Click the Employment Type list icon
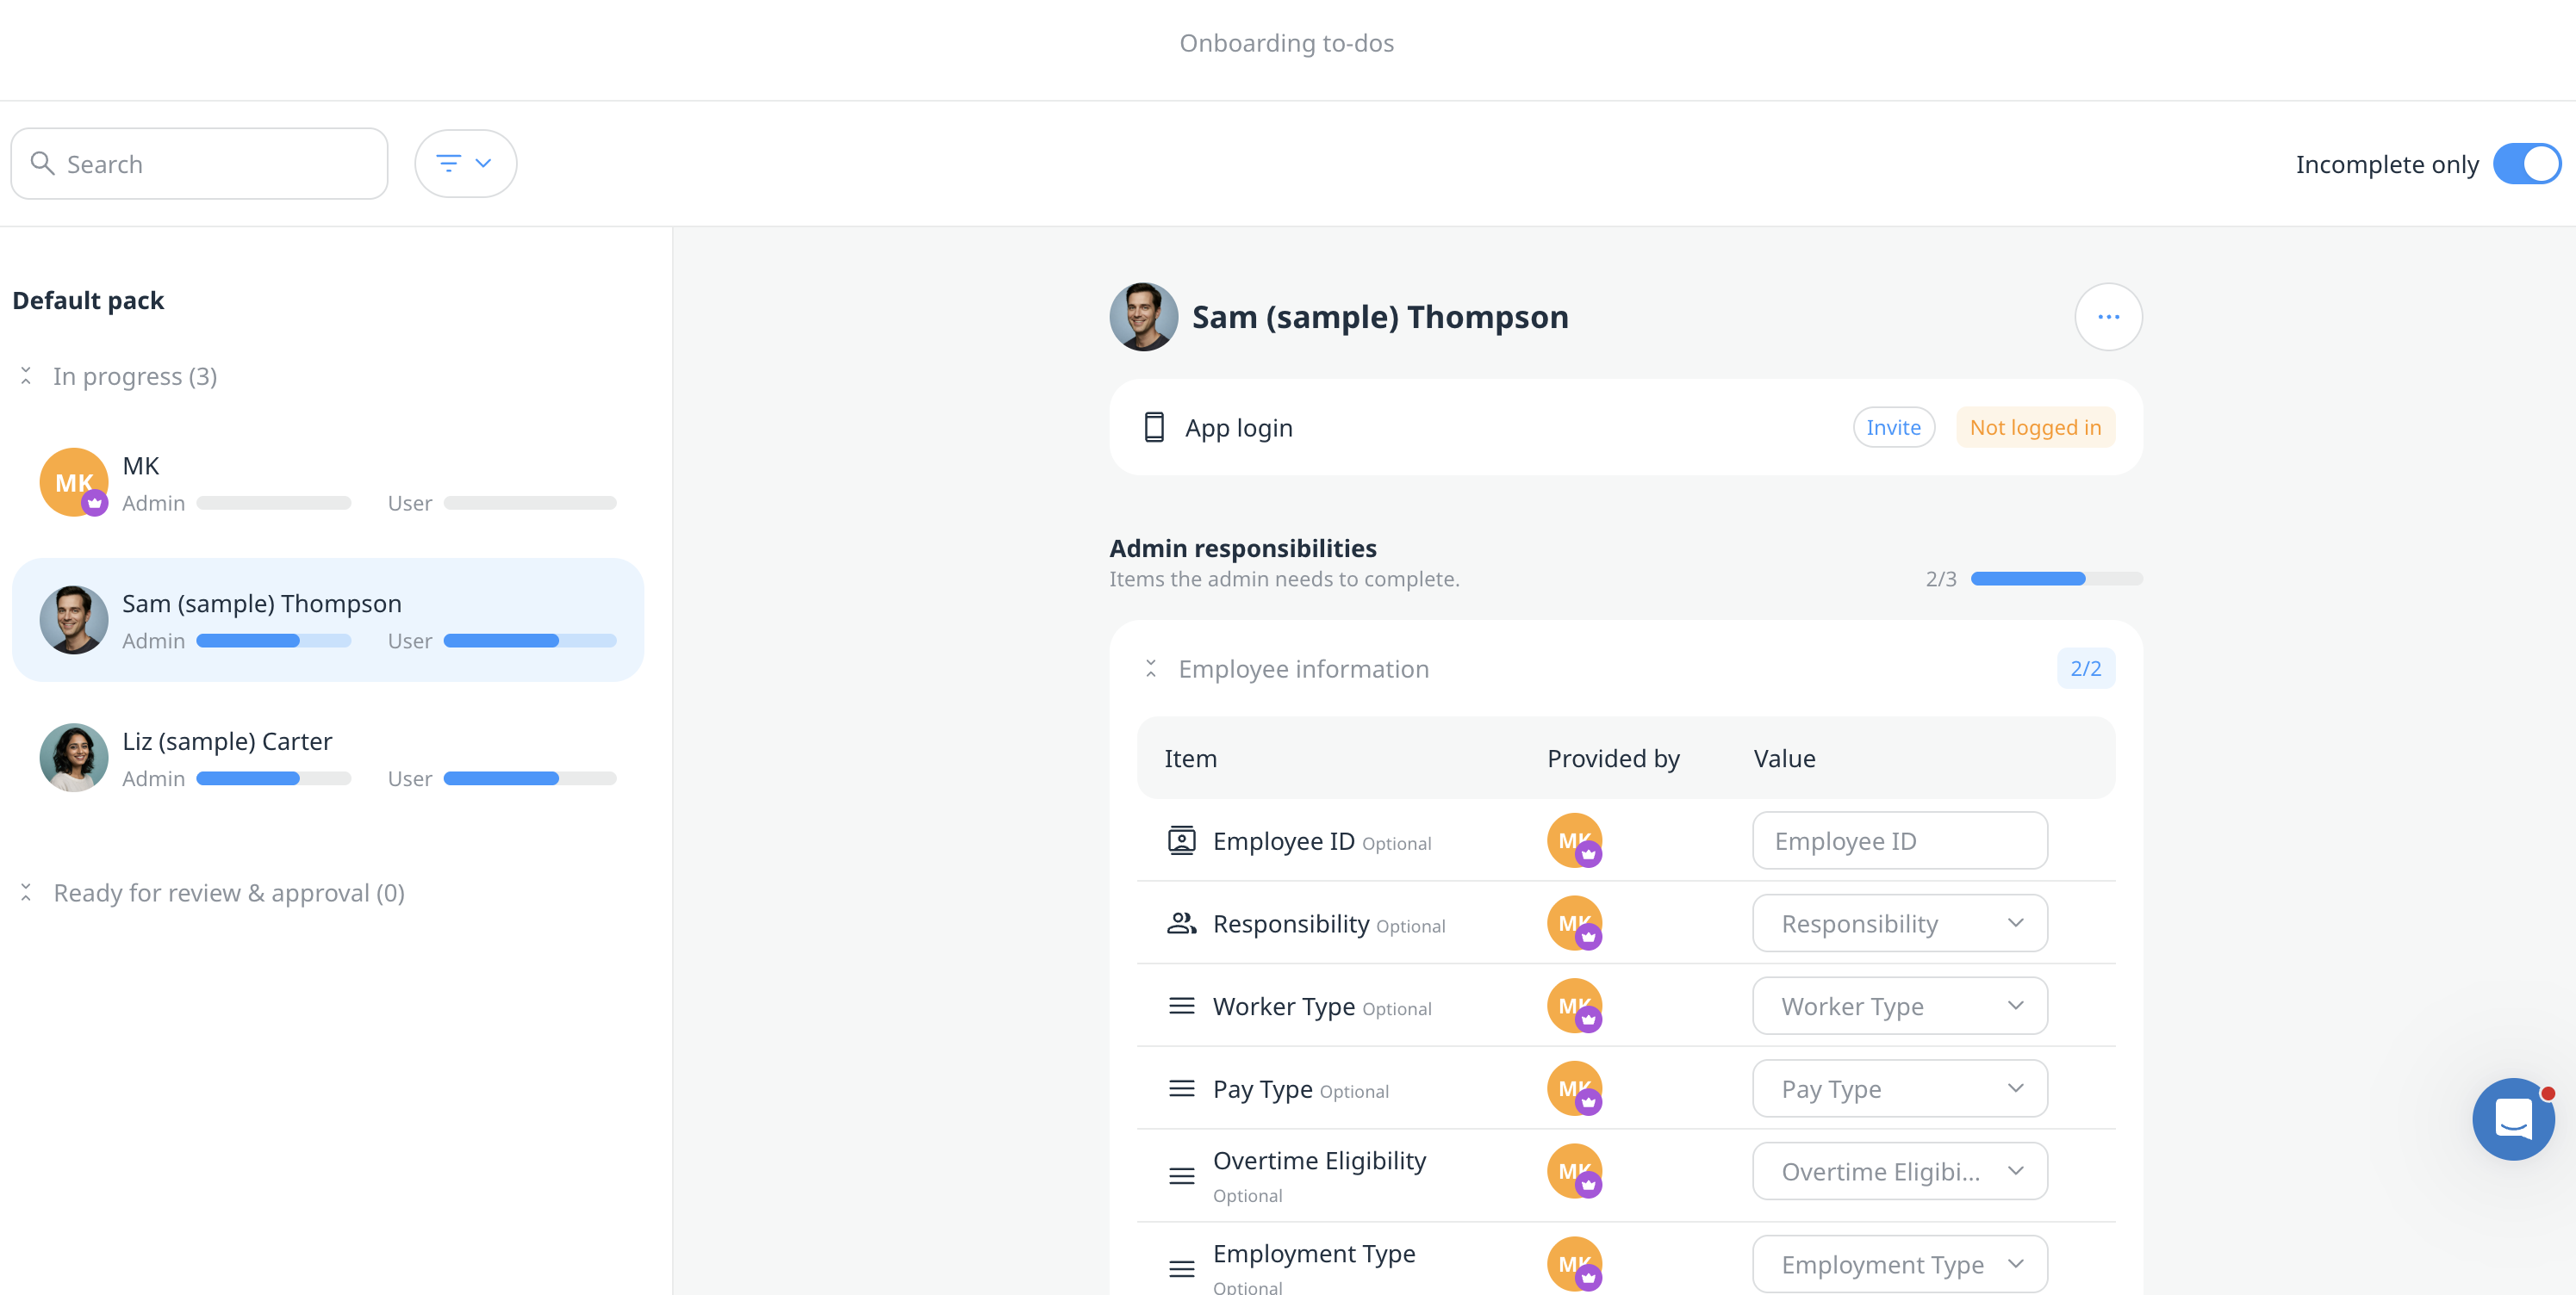This screenshot has width=2576, height=1295. click(x=1182, y=1269)
